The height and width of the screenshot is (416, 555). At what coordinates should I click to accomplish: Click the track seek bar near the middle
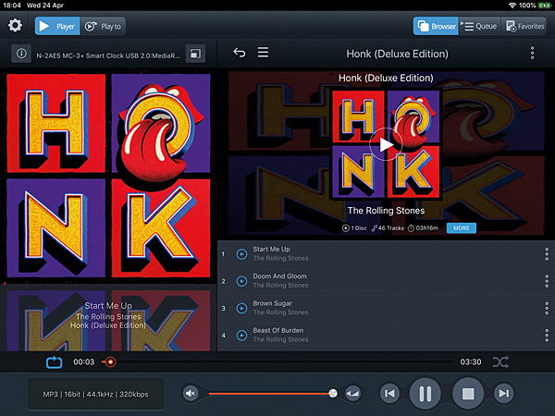[277, 361]
